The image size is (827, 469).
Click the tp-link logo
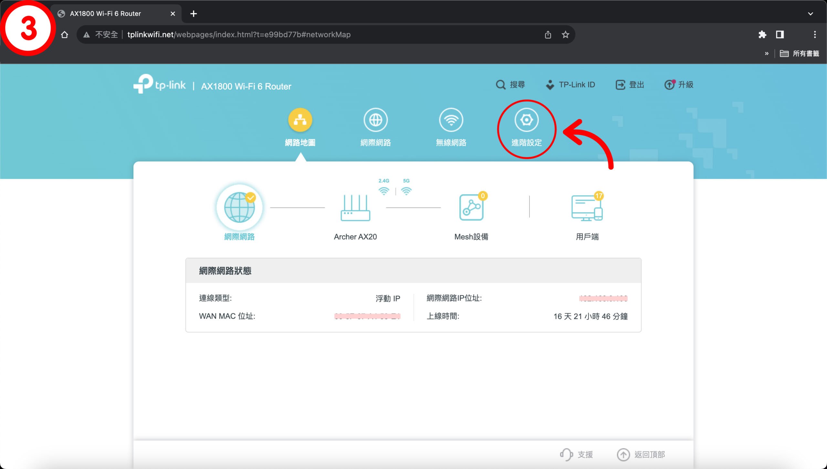160,84
